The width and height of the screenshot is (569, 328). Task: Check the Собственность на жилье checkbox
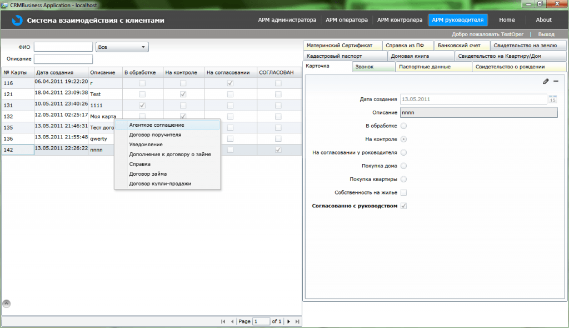(x=403, y=192)
